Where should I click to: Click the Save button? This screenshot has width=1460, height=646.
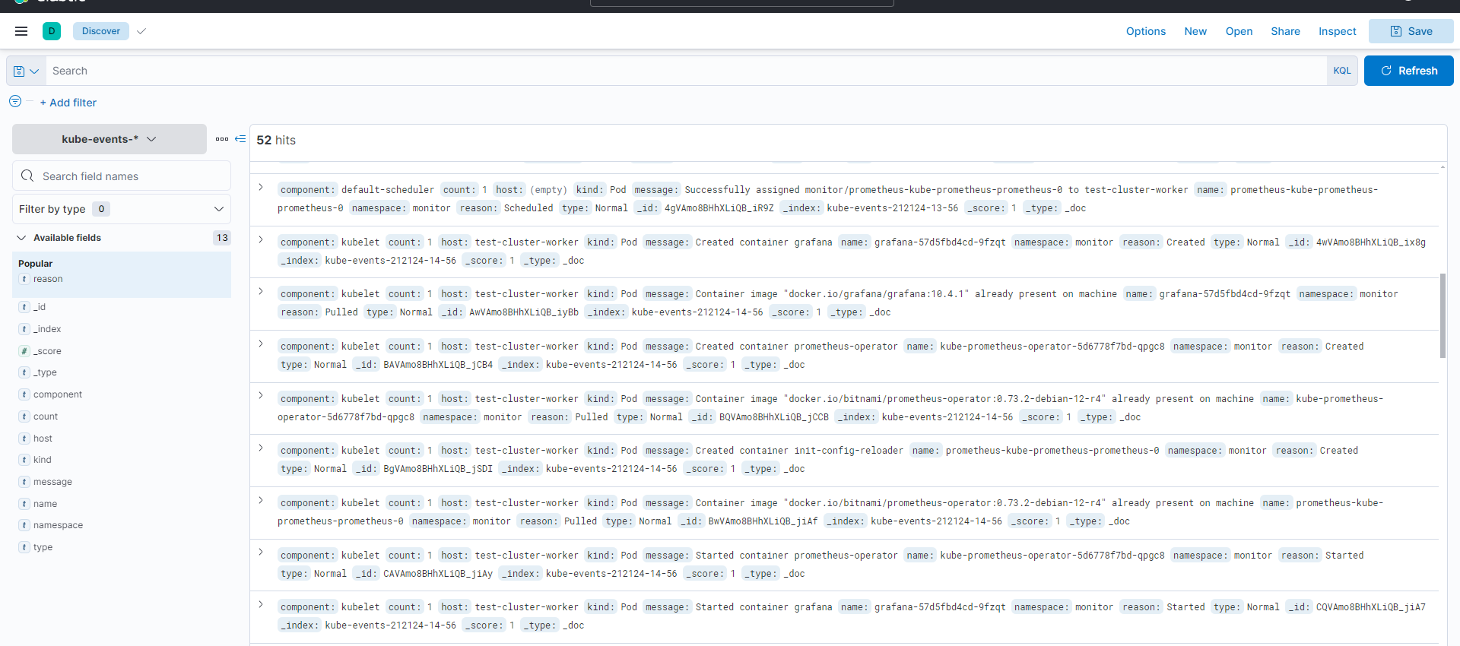pos(1411,31)
